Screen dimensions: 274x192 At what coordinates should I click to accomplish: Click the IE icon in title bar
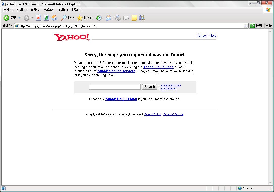(4, 4)
